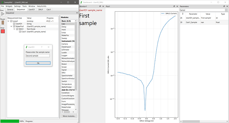Viewport: 229px width, 123px height.
Task: Toggle the Calc1 checkbox in measurement tree
Action: [x=20, y=32]
